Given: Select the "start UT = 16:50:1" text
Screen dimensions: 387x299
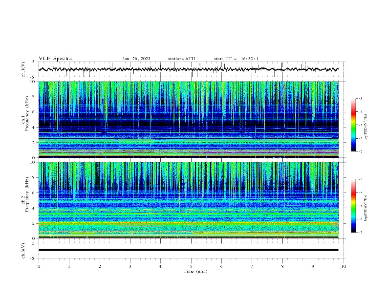Looking at the screenshot, I should point(236,59).
